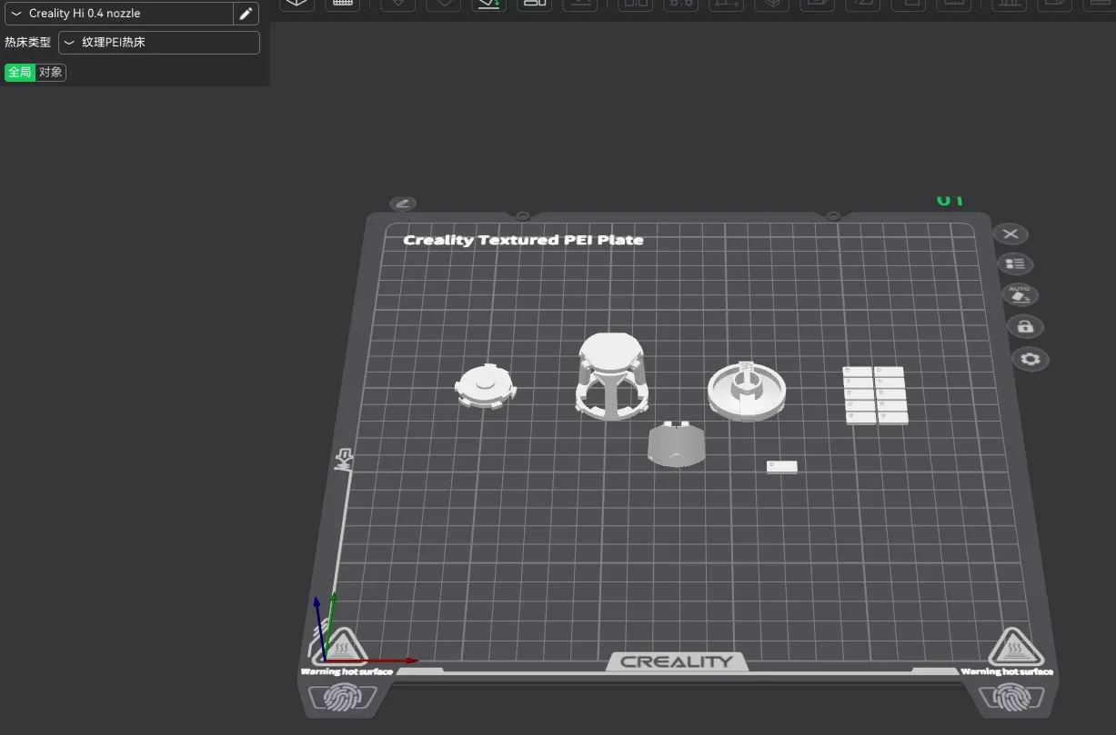Toggle the plate lock icon

[1025, 327]
